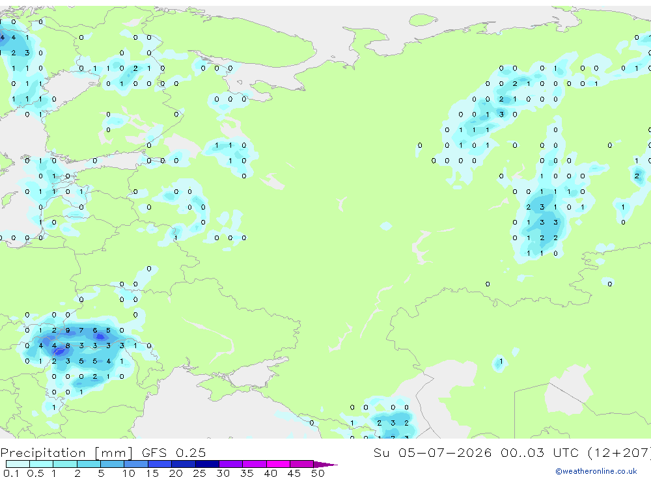Choose the 5–10 mm sky blue legend swatch
Screen dimensions: 651x477
[113, 464]
